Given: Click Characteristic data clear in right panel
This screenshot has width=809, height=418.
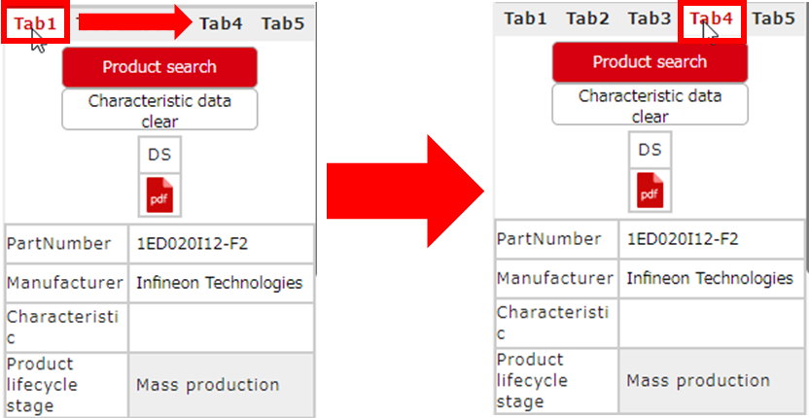Looking at the screenshot, I should (650, 106).
